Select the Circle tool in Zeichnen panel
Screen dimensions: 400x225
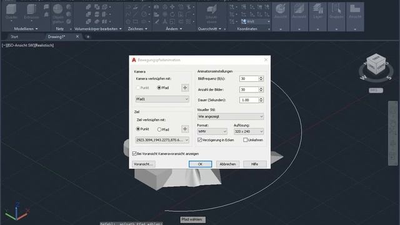144,14
